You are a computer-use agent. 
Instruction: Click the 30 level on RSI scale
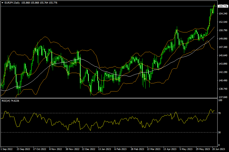pos(219,132)
